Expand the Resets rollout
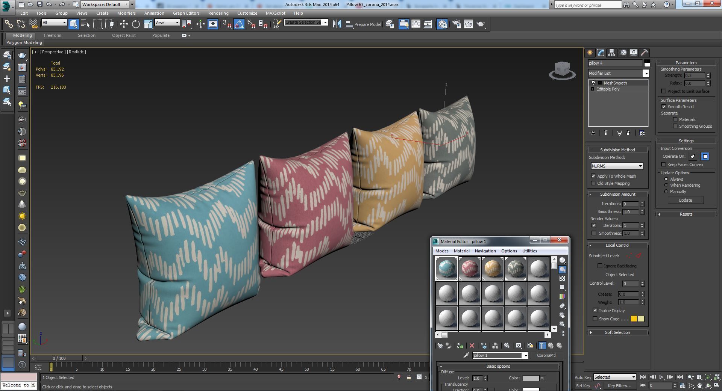Screen dimensions: 722x391 click(686, 214)
